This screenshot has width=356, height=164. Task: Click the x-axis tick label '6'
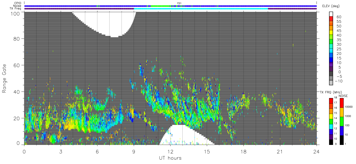coord(97,152)
